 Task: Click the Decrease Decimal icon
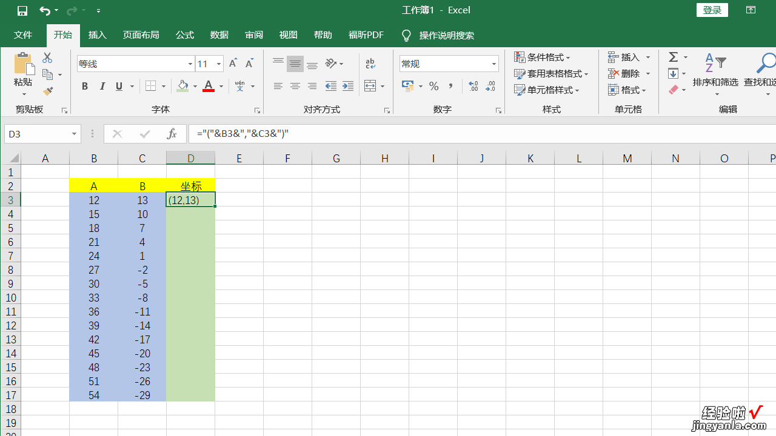490,87
